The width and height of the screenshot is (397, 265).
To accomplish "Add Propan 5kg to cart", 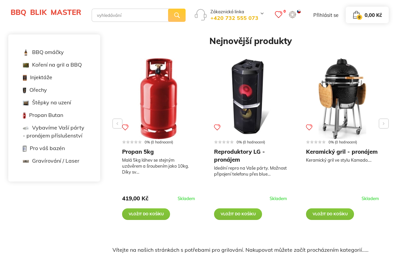I will [x=146, y=214].
